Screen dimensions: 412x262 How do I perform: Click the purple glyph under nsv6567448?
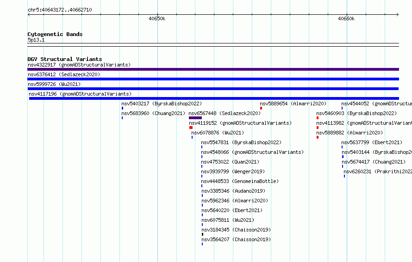195,118
